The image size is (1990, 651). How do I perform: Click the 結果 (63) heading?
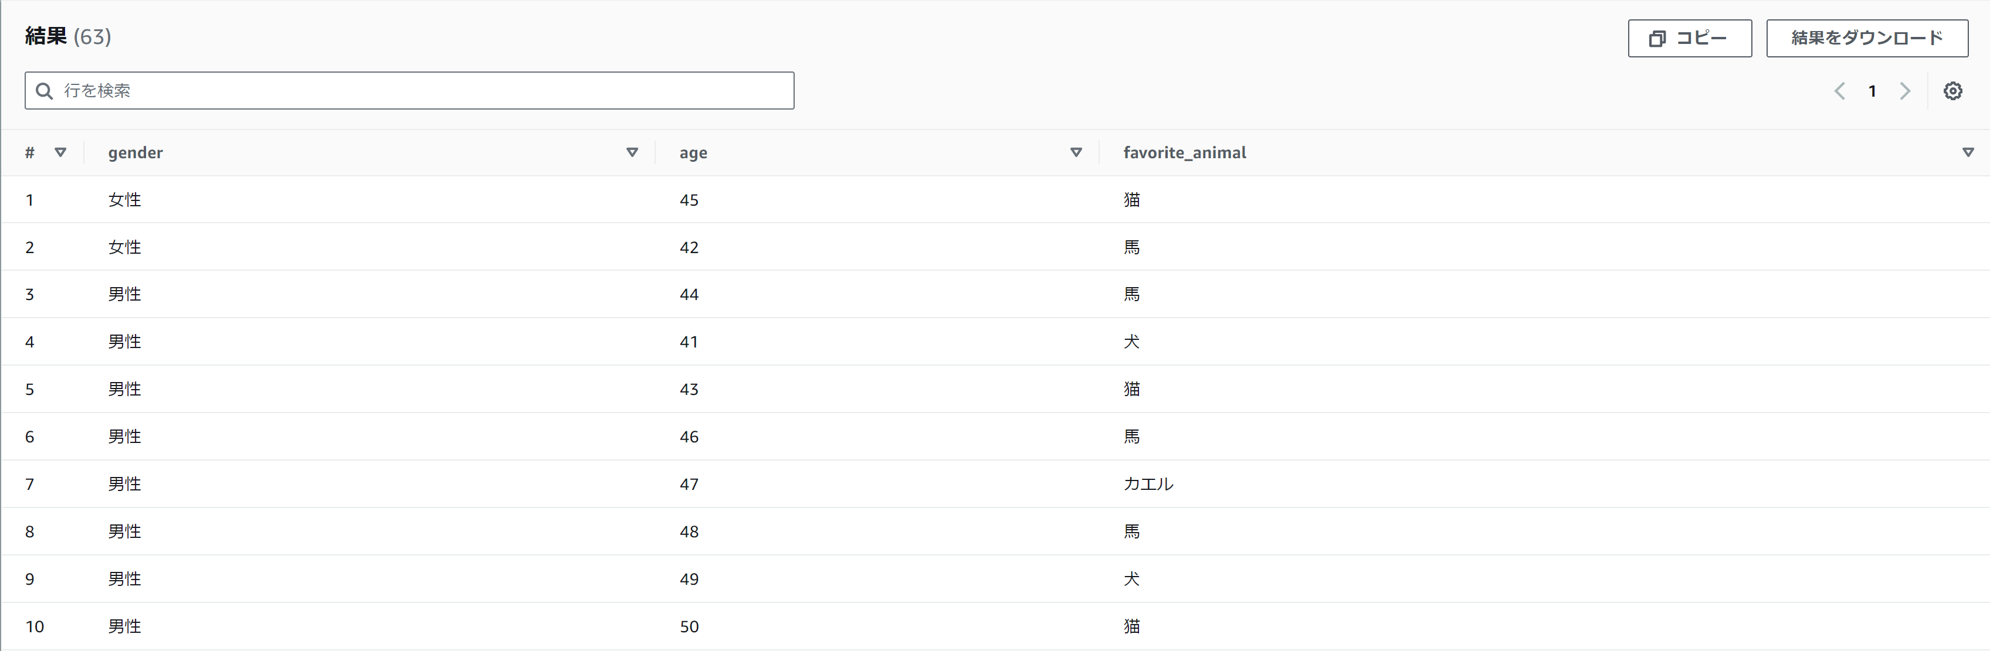(x=68, y=36)
